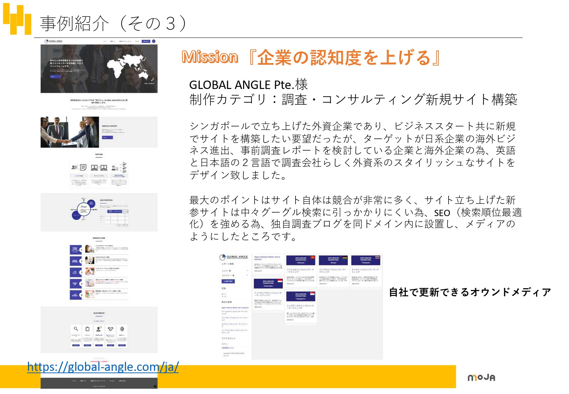The width and height of the screenshot is (569, 394).
Task: Open the Singapore influencer marketing article card
Action: coord(300,297)
